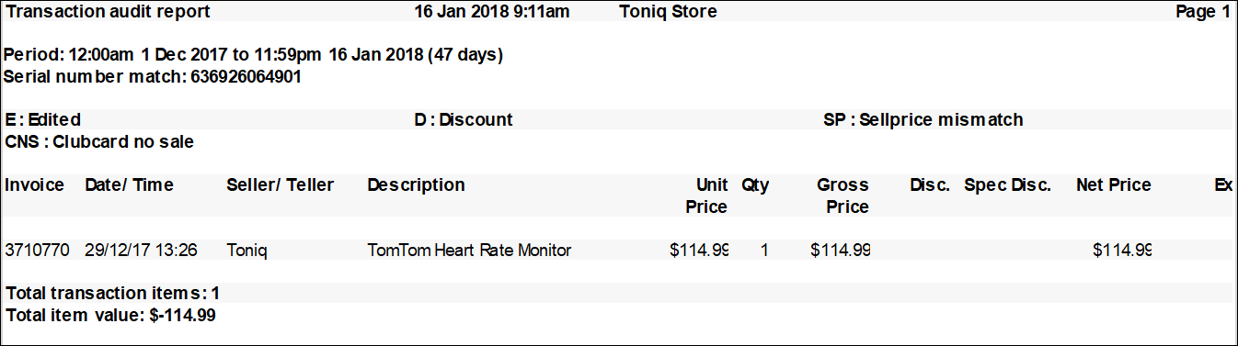Click the Unit Price column header
This screenshot has width=1238, height=346.
pos(706,196)
